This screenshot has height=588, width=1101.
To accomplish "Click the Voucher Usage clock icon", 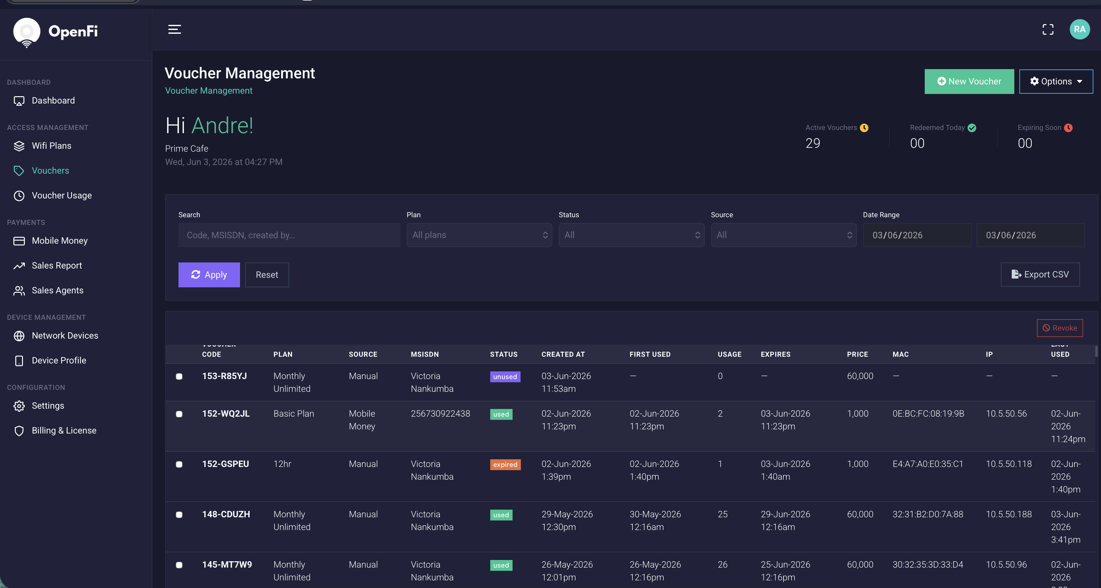I will [x=19, y=196].
